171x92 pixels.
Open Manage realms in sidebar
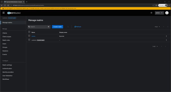(13, 22)
